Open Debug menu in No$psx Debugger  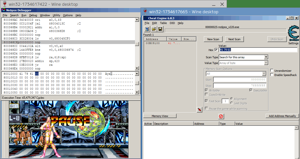pos(33,15)
